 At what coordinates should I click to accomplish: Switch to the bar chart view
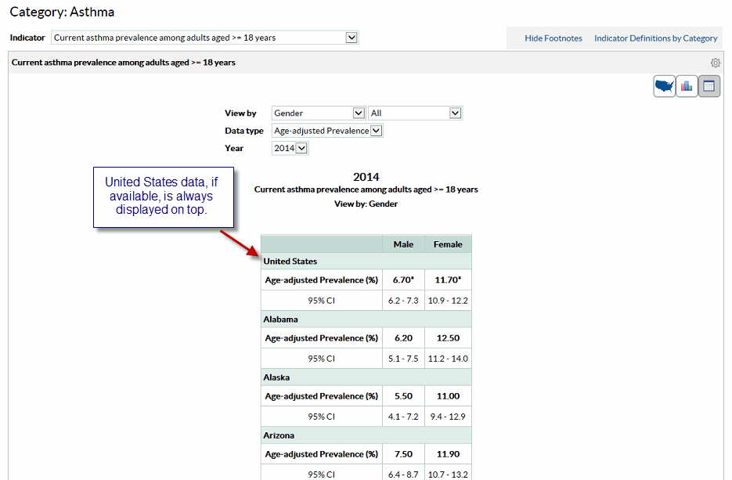click(686, 86)
